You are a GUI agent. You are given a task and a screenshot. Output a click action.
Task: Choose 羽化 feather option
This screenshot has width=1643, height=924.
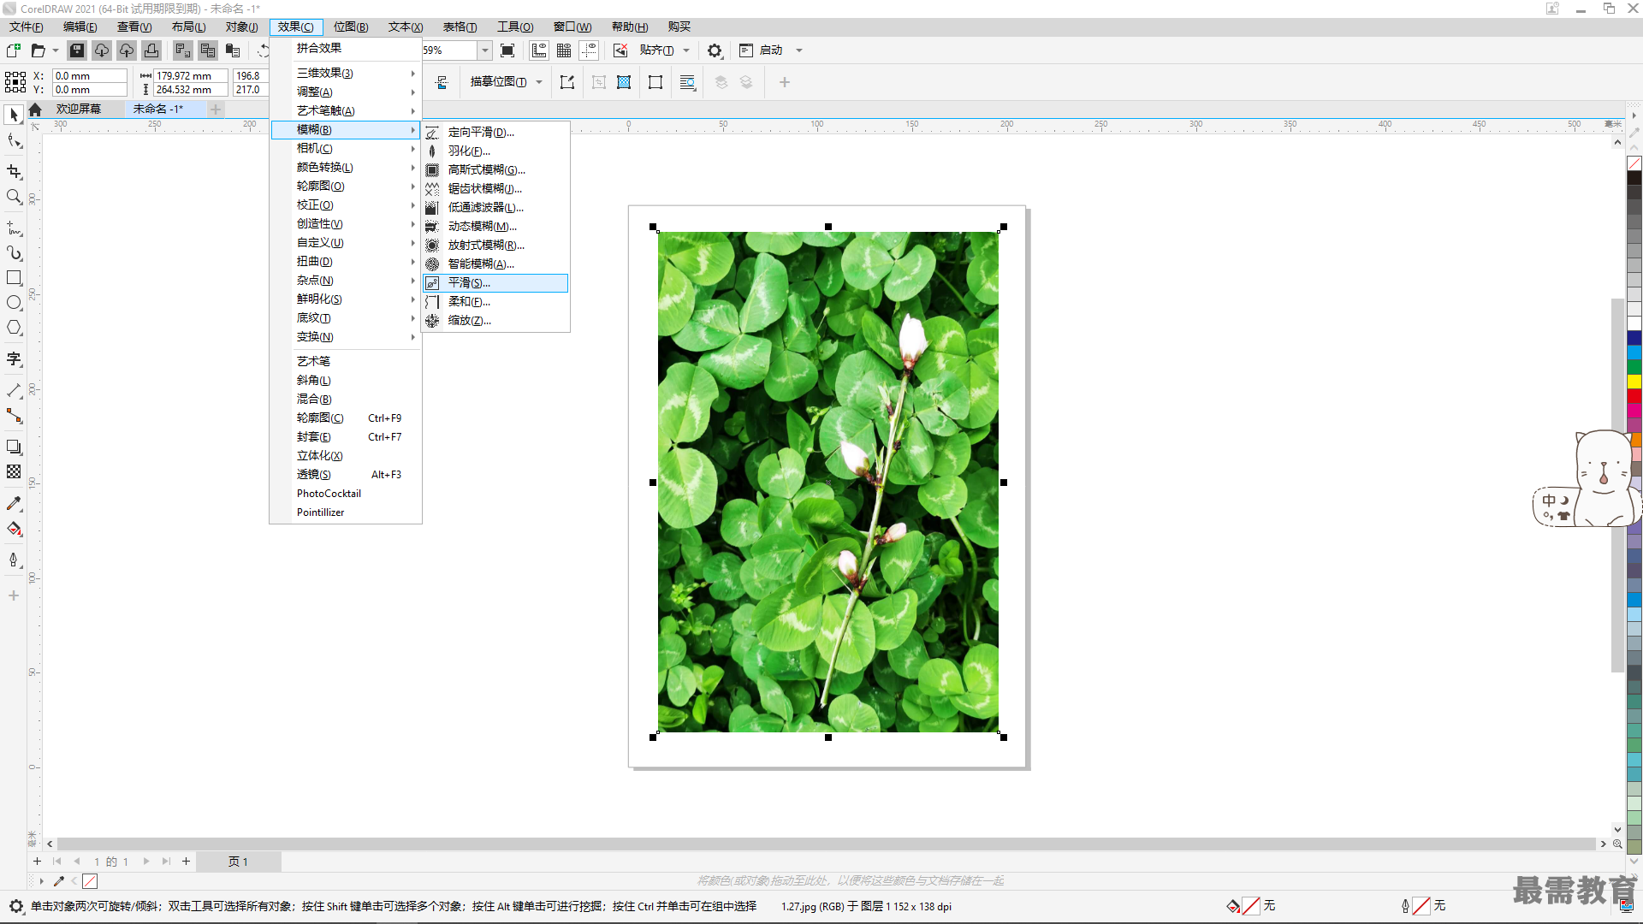(495, 151)
